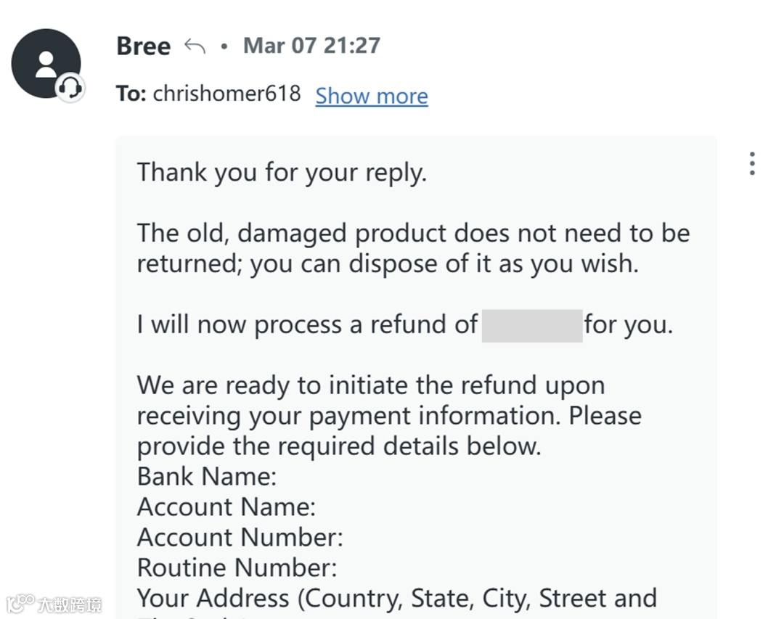Click the "Thank you for your reply." line
This screenshot has height=619, width=784.
coord(282,173)
